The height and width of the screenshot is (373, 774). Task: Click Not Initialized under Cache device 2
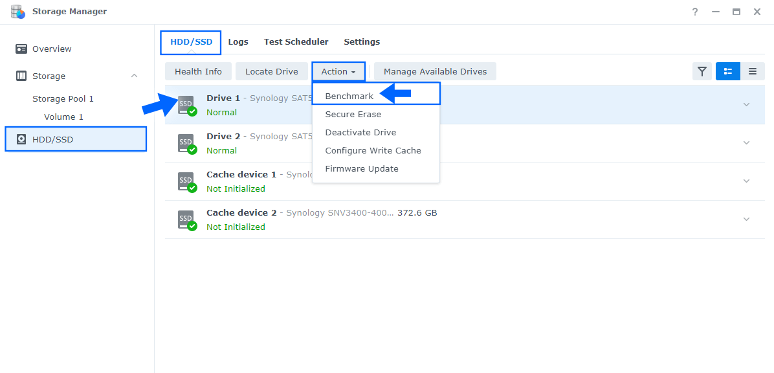point(236,227)
